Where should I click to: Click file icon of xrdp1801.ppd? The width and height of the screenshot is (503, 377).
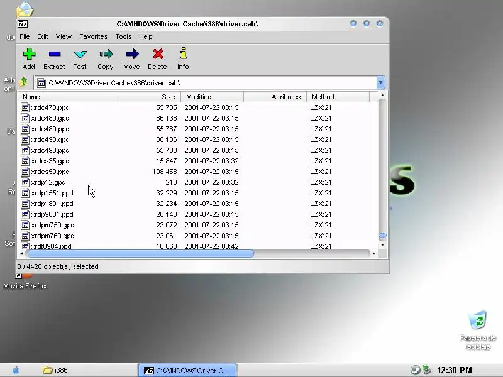point(25,204)
